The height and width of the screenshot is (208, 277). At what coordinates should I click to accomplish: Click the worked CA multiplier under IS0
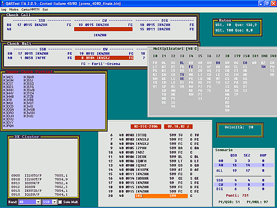coord(245,63)
